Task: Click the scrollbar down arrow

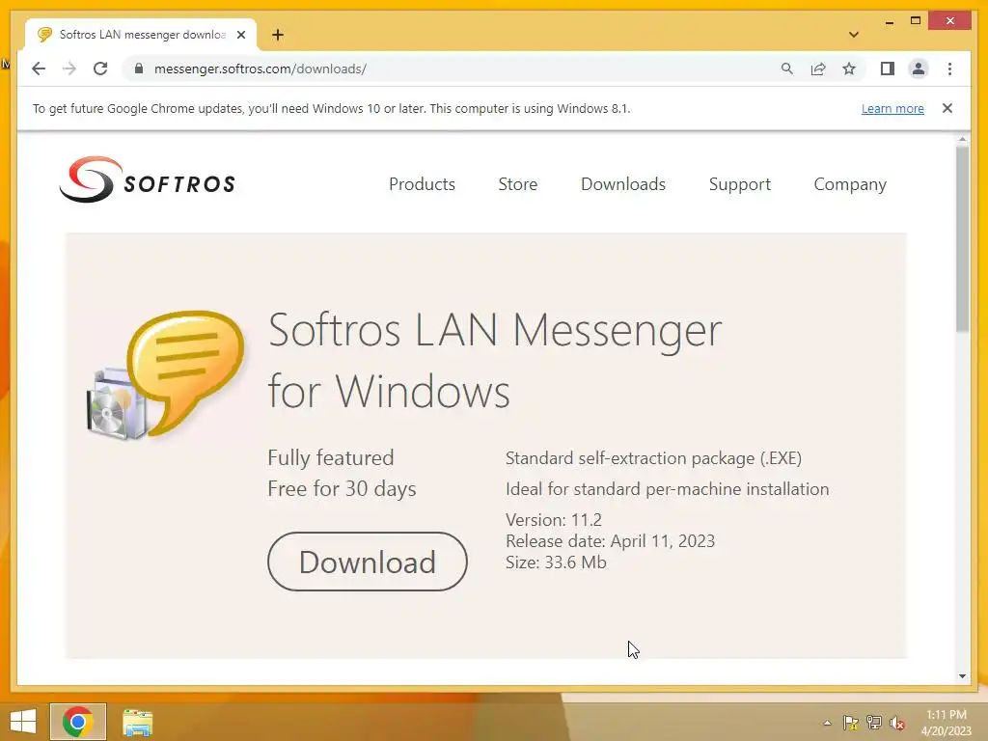Action: 962,676
